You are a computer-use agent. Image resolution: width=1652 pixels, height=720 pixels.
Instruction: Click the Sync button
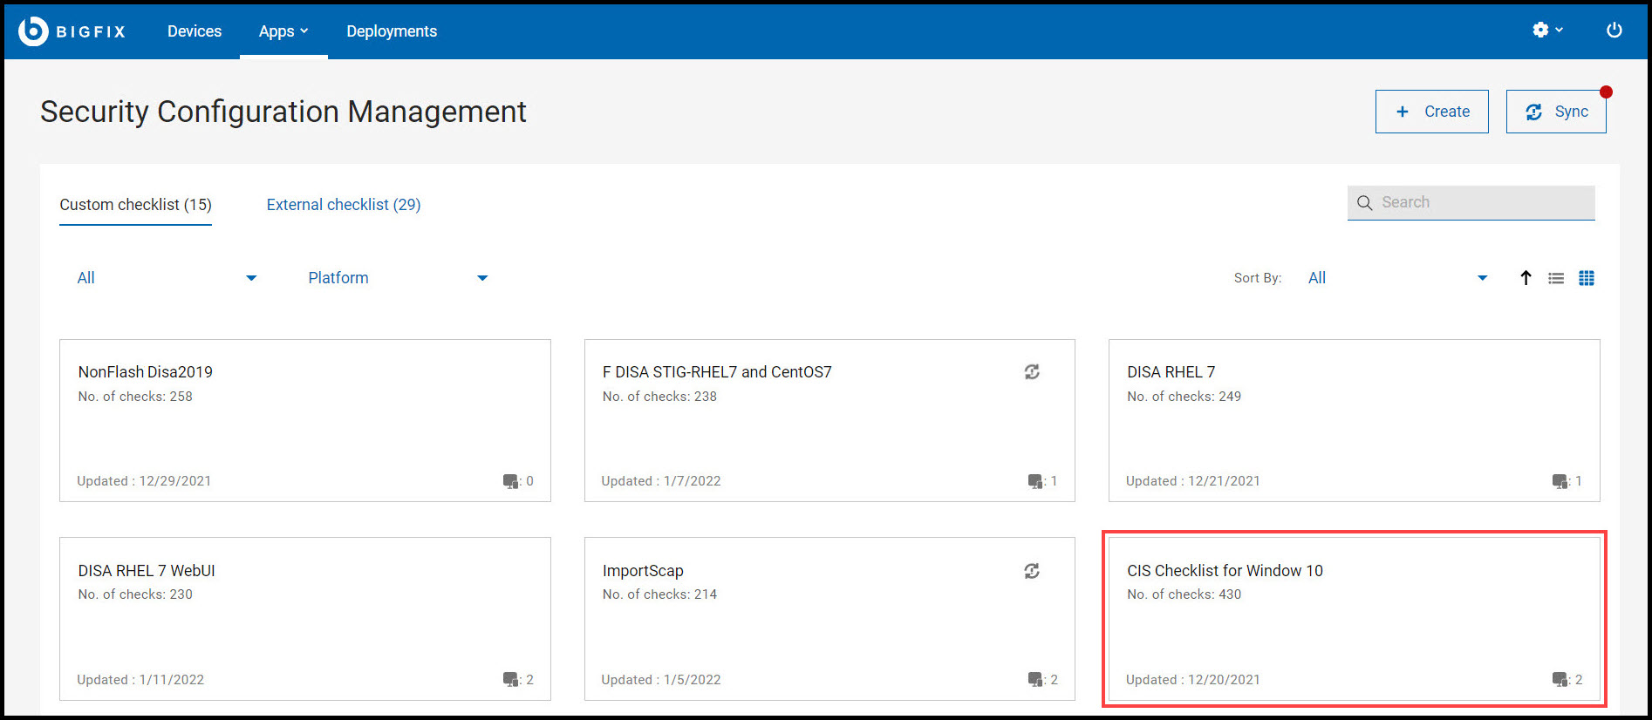click(1556, 112)
